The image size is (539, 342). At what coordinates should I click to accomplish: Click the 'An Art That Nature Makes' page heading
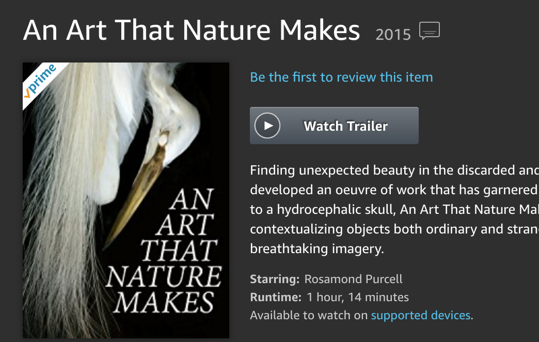(192, 30)
